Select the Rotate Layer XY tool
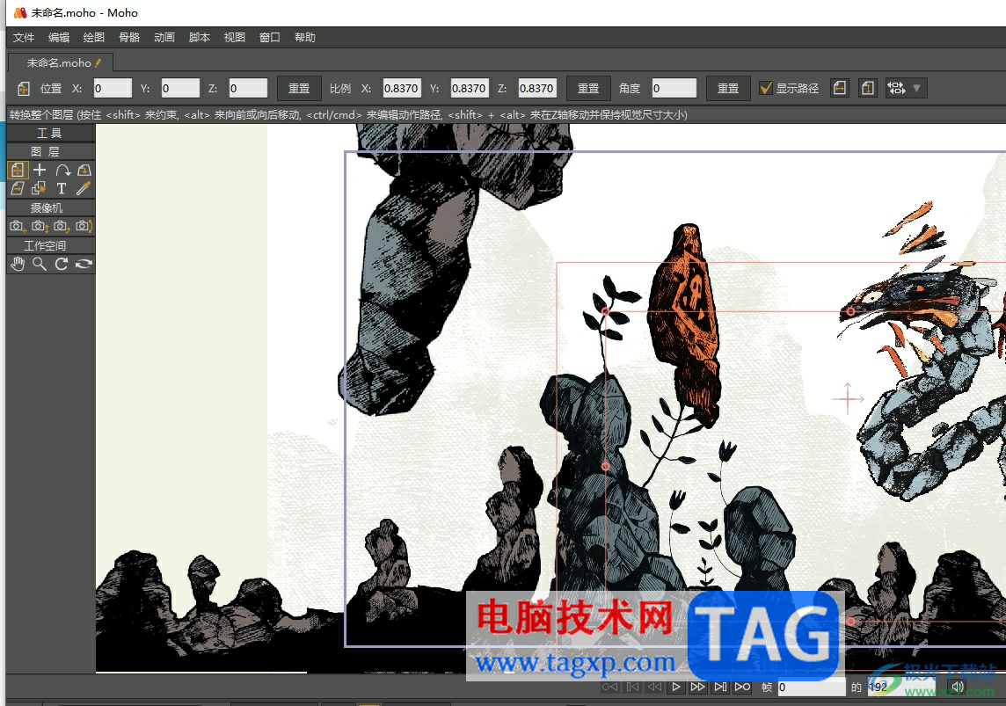The height and width of the screenshot is (706, 1006). (x=84, y=170)
